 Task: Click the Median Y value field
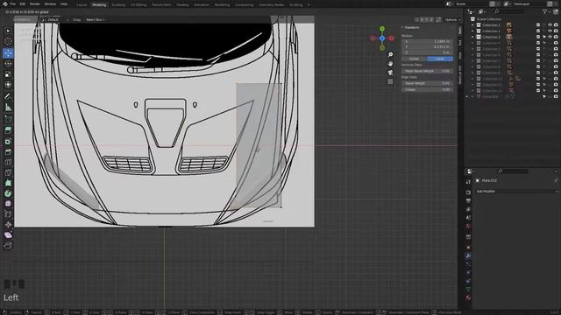[427, 46]
